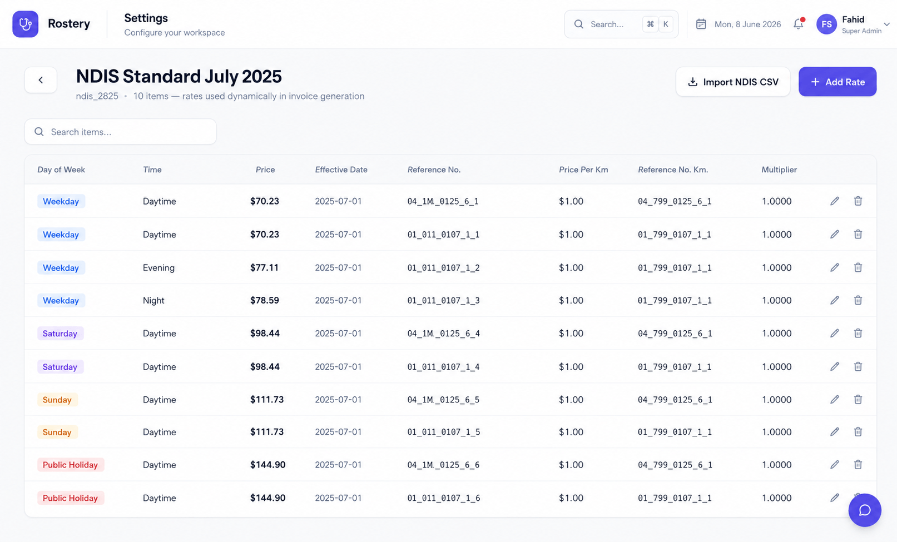Expand the Fahid user account menu
This screenshot has width=897, height=542.
[x=886, y=24]
